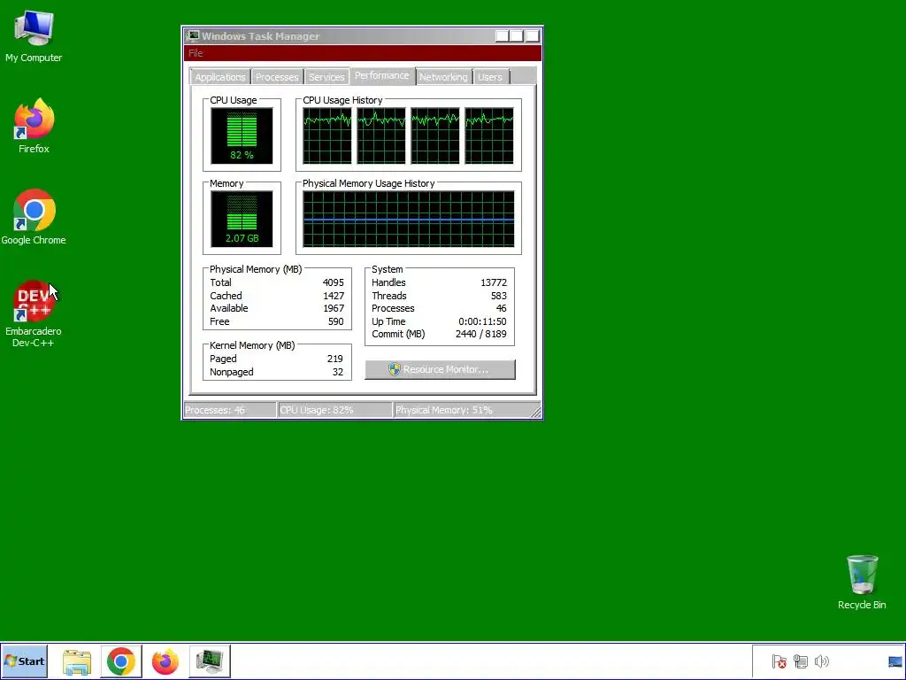Switch to the Processes tab
The height and width of the screenshot is (680, 906).
(277, 77)
